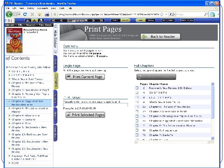Click the printer icon in the Firefox toolbar
The image size is (224, 168).
[x=47, y=14]
